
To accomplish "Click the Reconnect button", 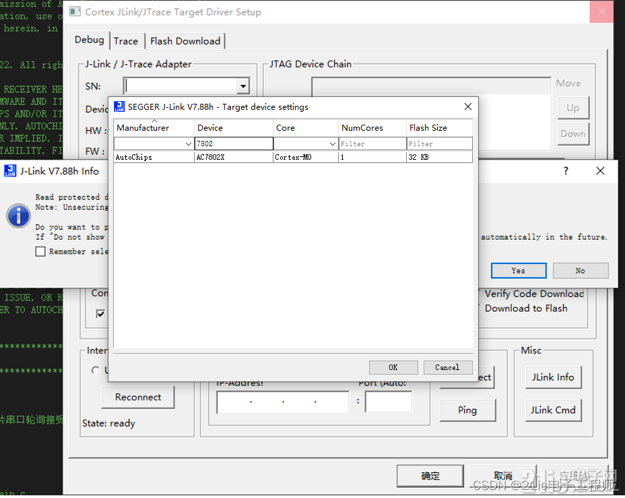I will (138, 397).
